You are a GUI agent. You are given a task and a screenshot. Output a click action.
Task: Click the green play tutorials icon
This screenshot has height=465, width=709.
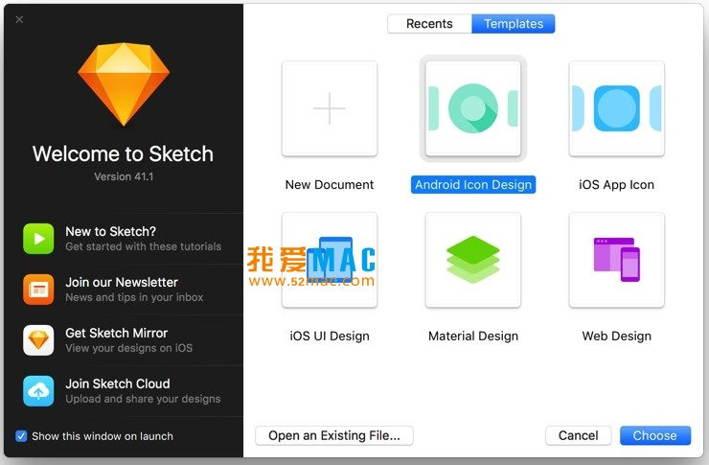[x=38, y=239]
